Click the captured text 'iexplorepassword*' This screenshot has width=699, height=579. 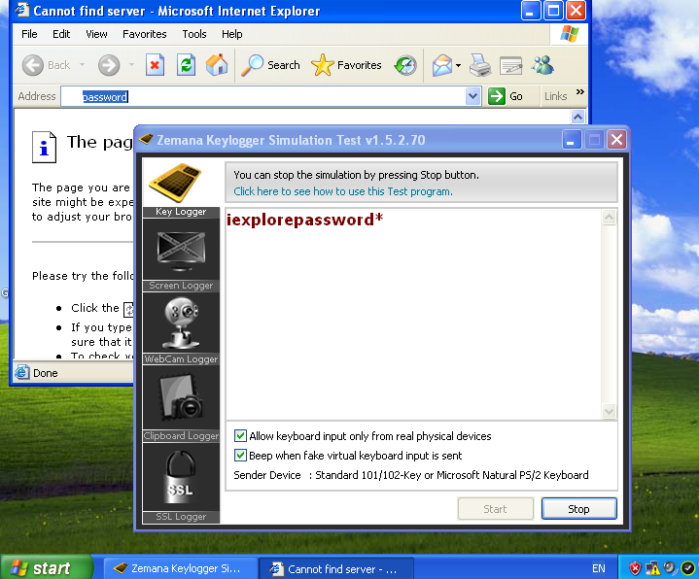pos(305,220)
